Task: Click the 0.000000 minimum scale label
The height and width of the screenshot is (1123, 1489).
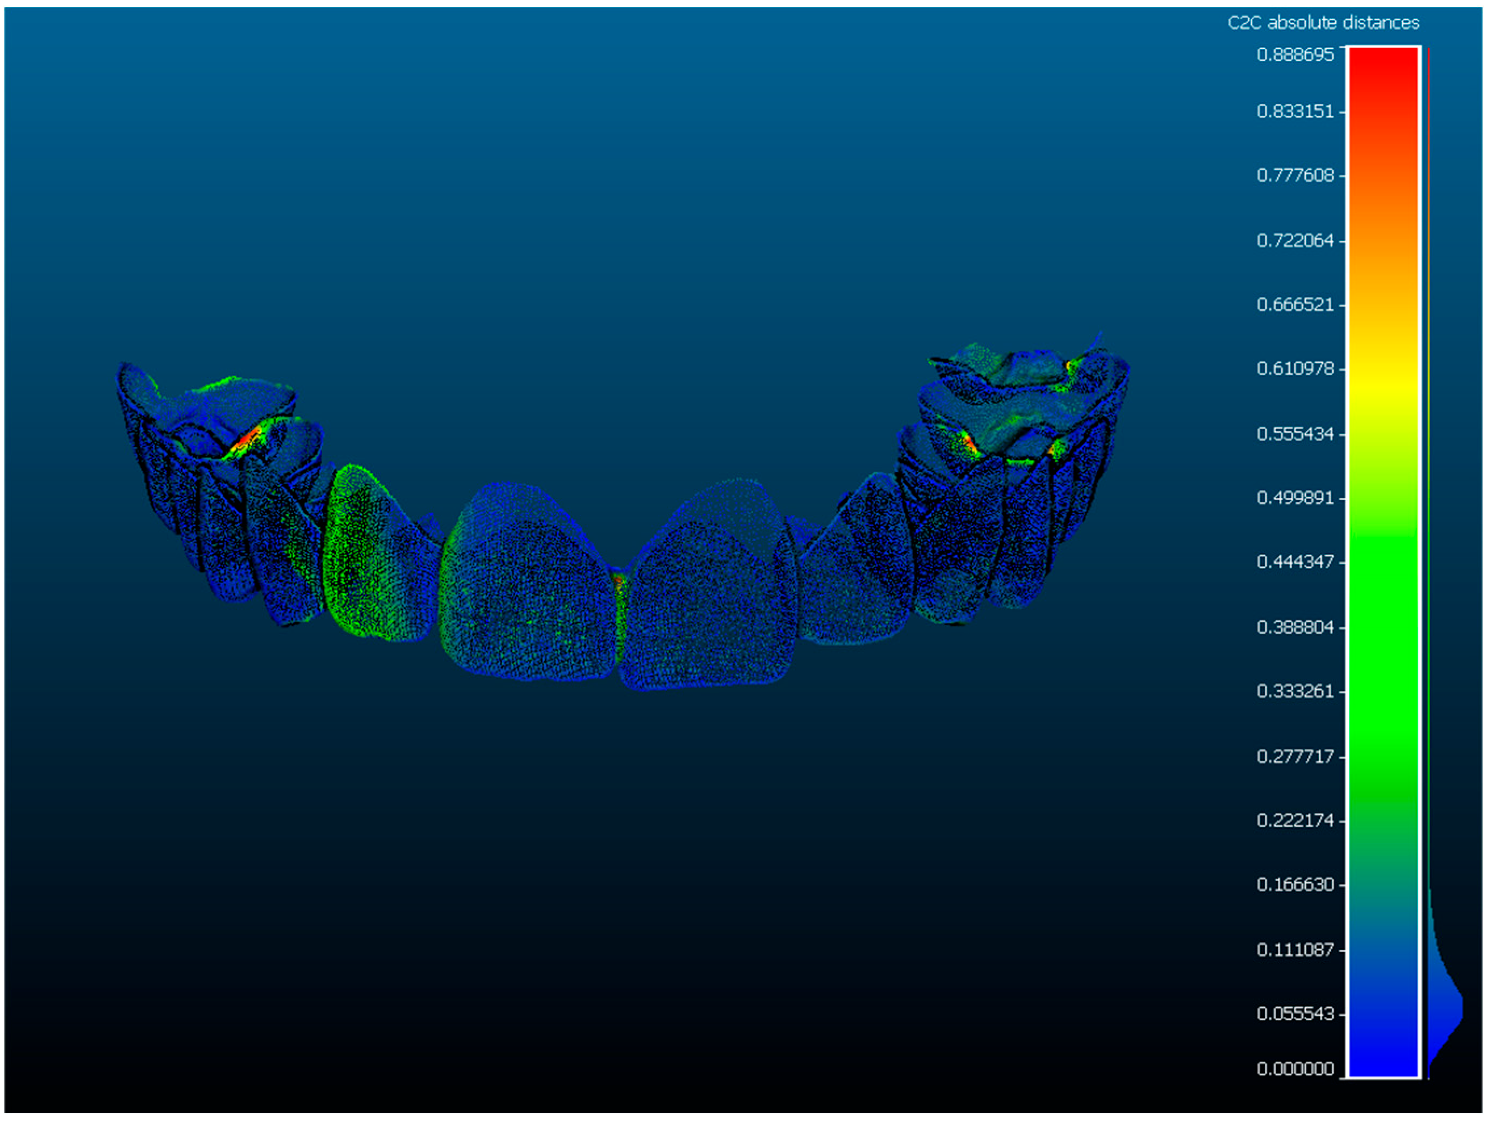Action: tap(1295, 1069)
